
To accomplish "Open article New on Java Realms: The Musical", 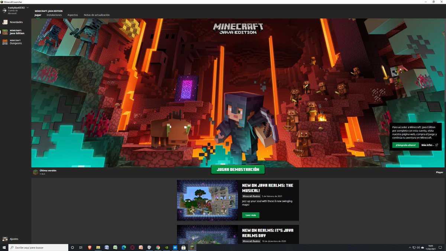I will tap(268, 187).
